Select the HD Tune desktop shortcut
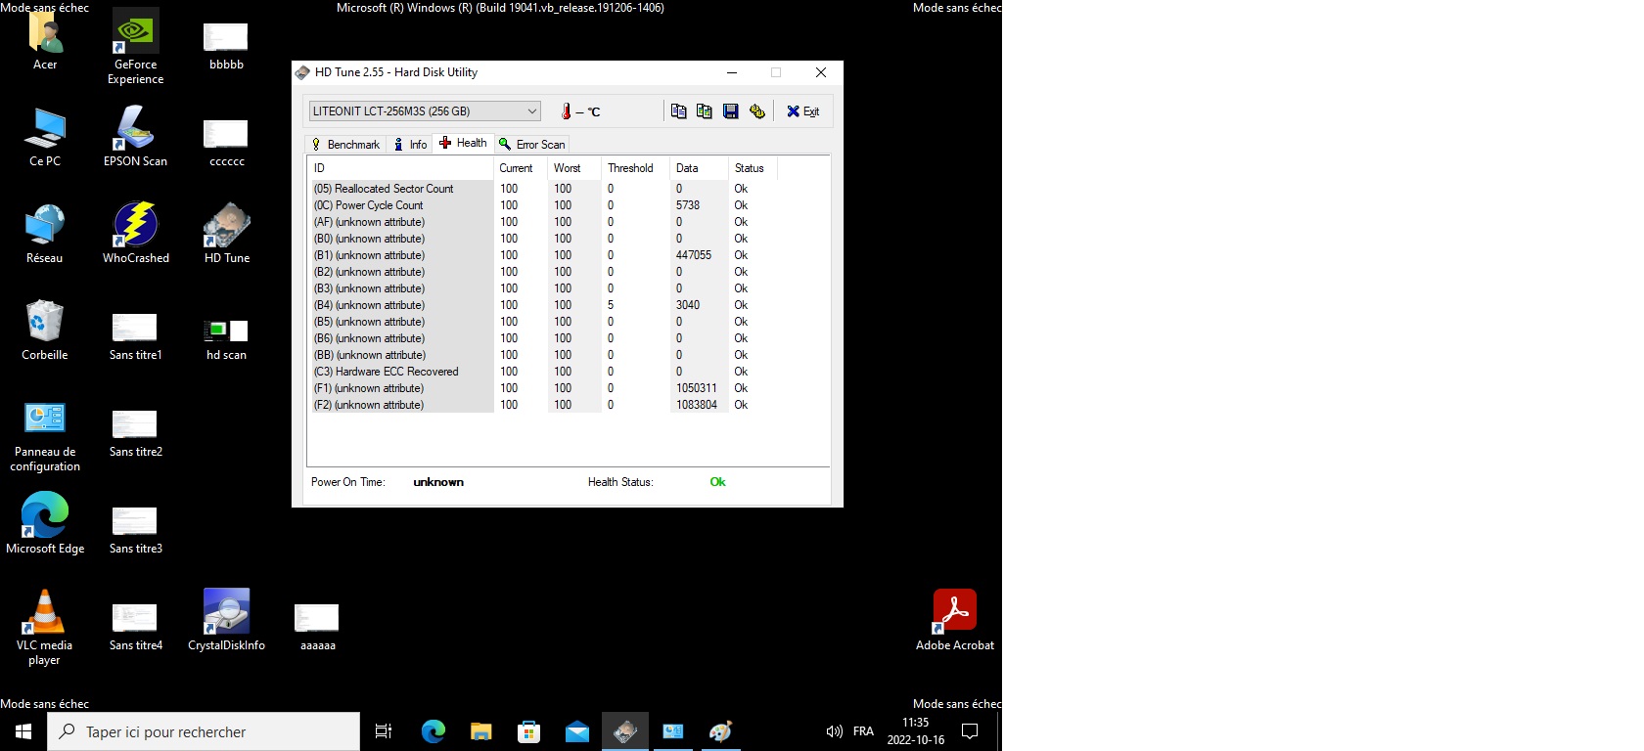The image size is (1644, 751). click(x=226, y=234)
